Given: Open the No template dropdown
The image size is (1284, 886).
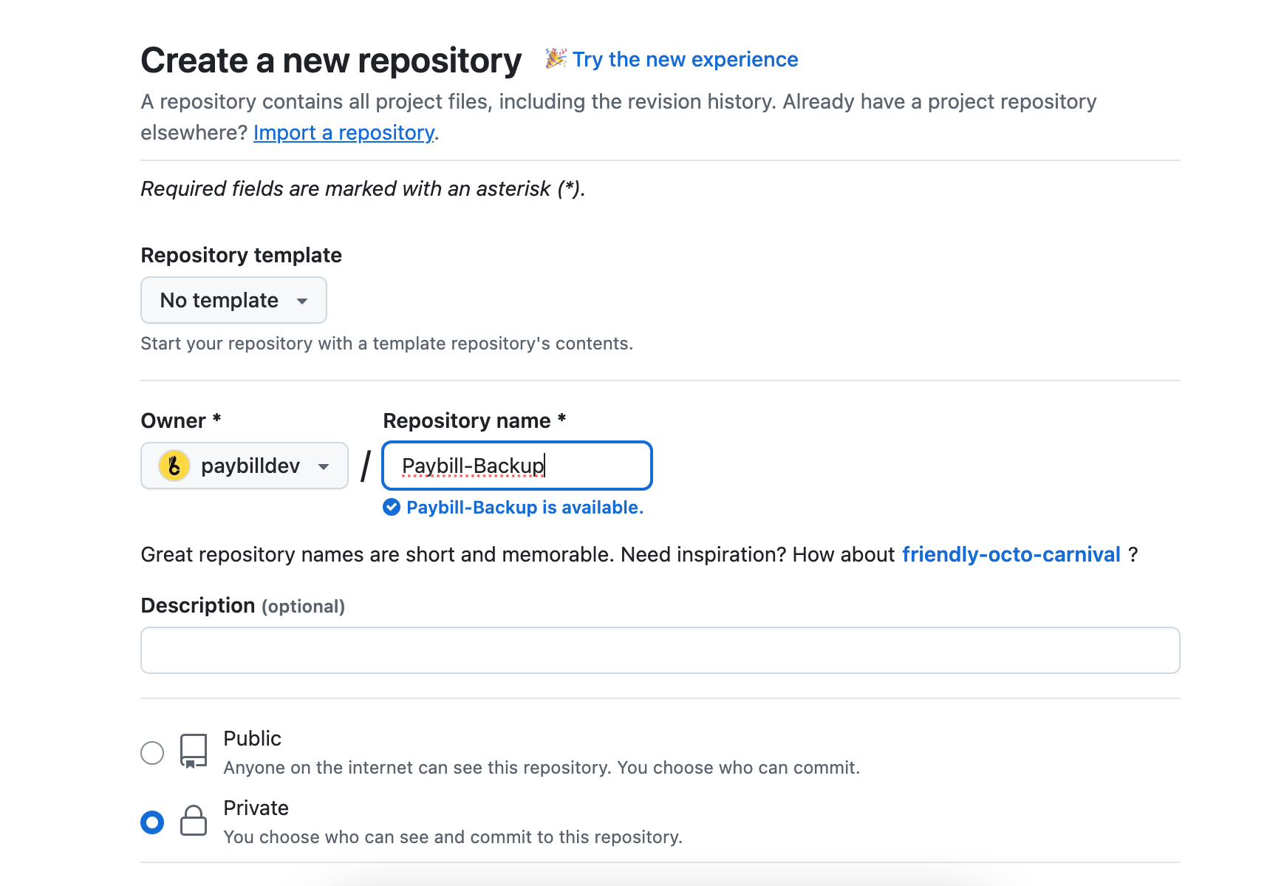Looking at the screenshot, I should coord(233,300).
